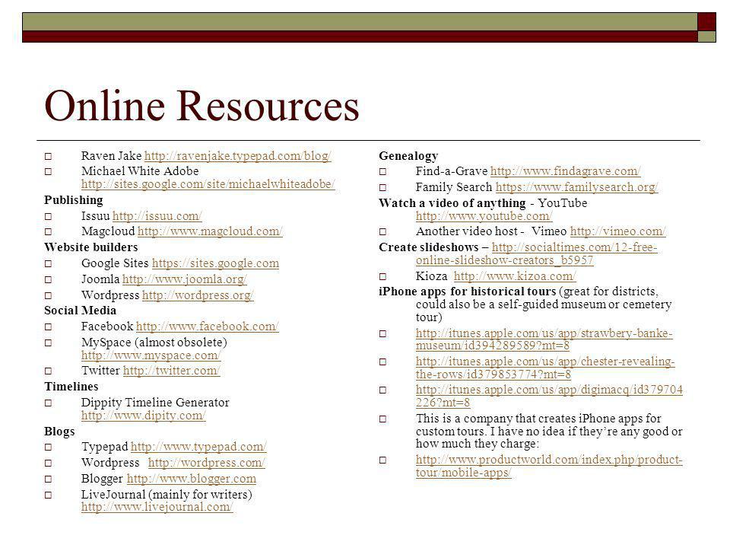Viewport: 730px width, 548px height.
Task: Open the chester-revealing-the-rows iTunes link
Action: tap(544, 368)
